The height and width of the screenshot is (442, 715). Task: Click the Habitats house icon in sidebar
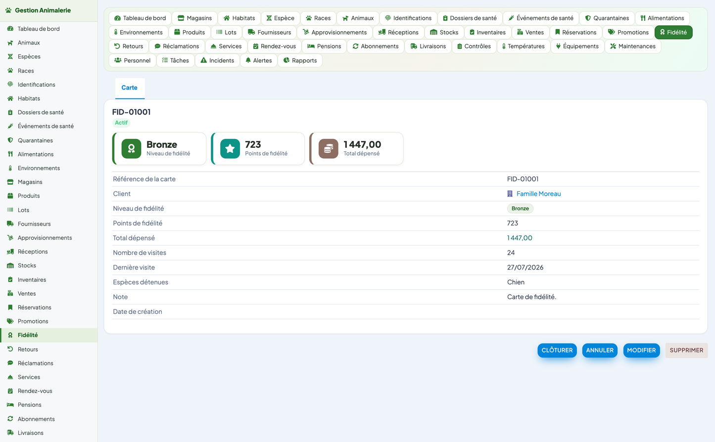coord(10,98)
